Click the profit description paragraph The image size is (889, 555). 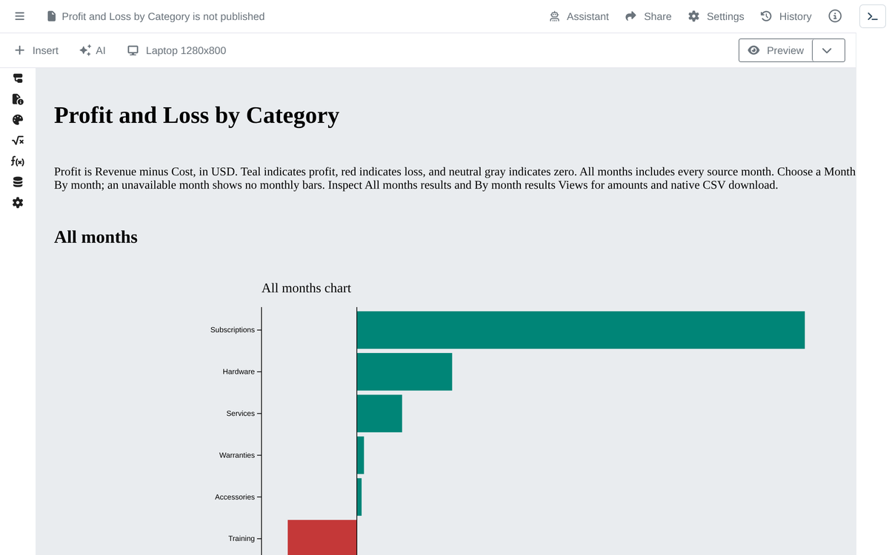455,178
